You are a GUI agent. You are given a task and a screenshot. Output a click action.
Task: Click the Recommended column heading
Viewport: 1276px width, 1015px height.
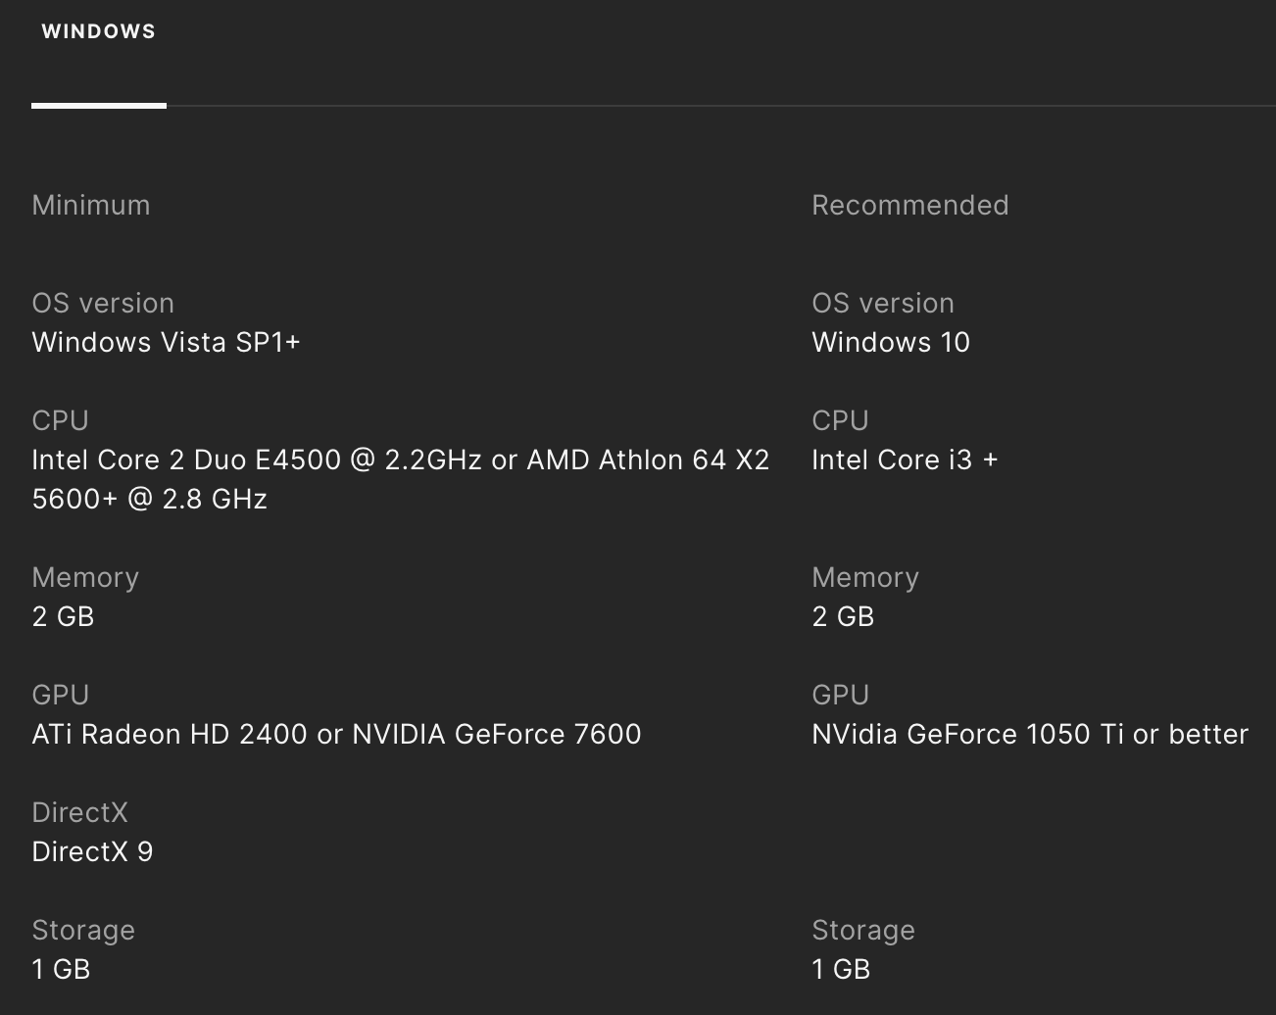[909, 205]
